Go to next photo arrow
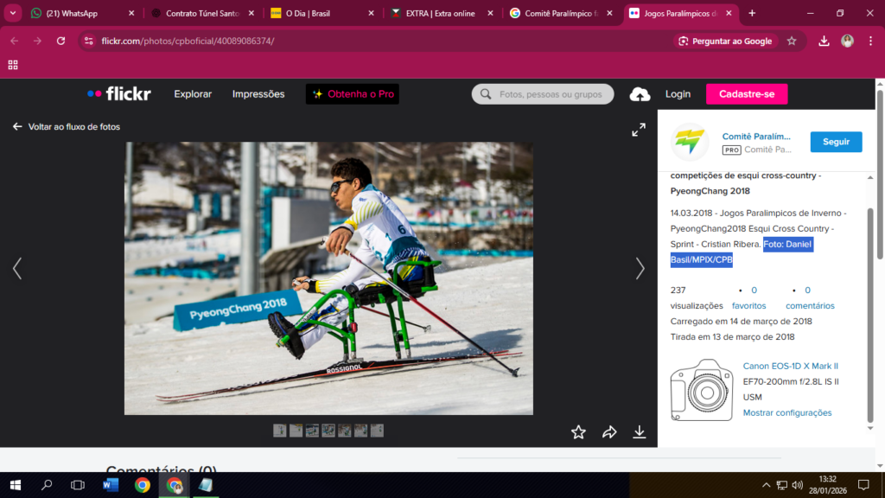The image size is (885, 498). click(640, 268)
